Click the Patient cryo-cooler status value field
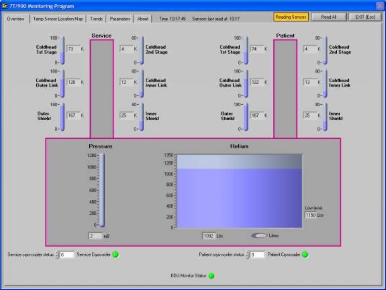The image size is (386, 290). (x=257, y=255)
